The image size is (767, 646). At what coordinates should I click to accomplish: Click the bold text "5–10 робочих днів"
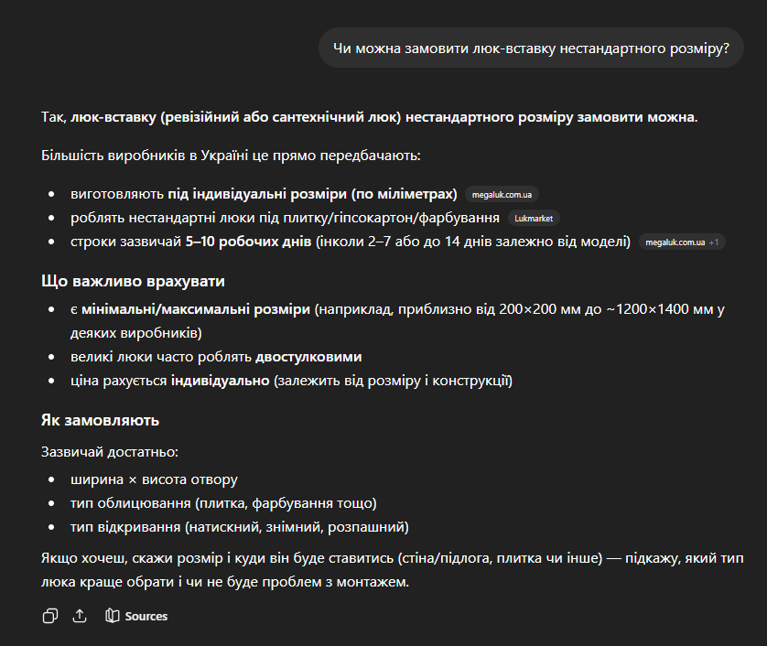[247, 242]
